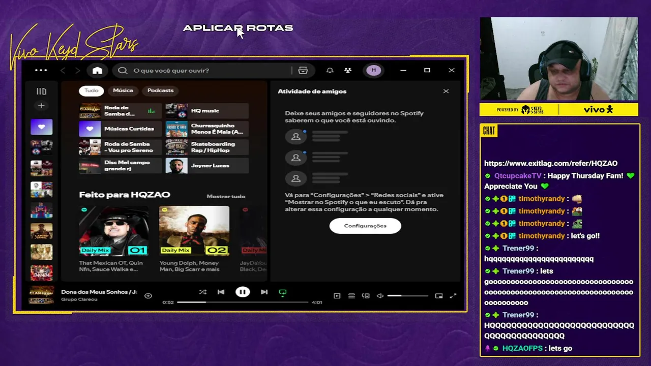Add current song to Liked Songs
Screen dimensions: 651x366
(x=148, y=296)
